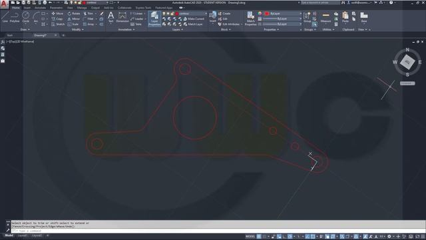Expand the Block panel
The image size is (426, 240).
click(226, 29)
